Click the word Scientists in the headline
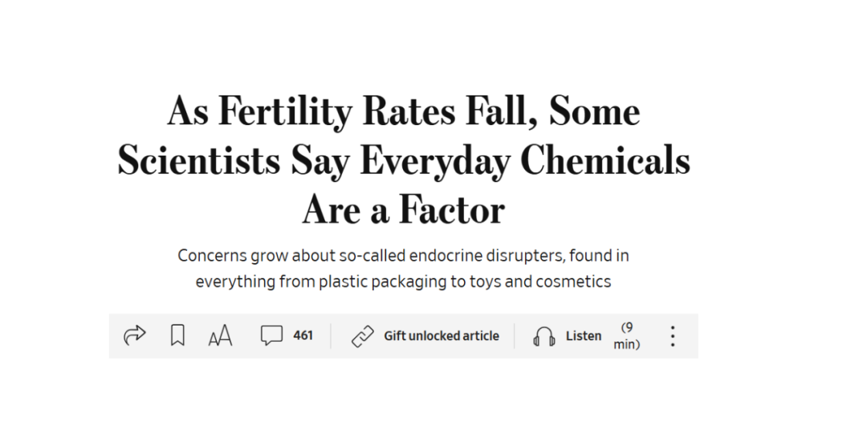Image resolution: width=867 pixels, height=433 pixels. point(198,161)
